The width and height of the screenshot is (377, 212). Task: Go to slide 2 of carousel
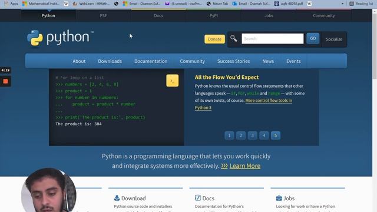(241, 135)
